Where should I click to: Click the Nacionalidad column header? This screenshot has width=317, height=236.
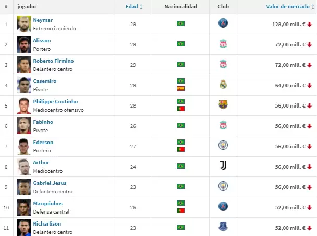pyautogui.click(x=180, y=7)
